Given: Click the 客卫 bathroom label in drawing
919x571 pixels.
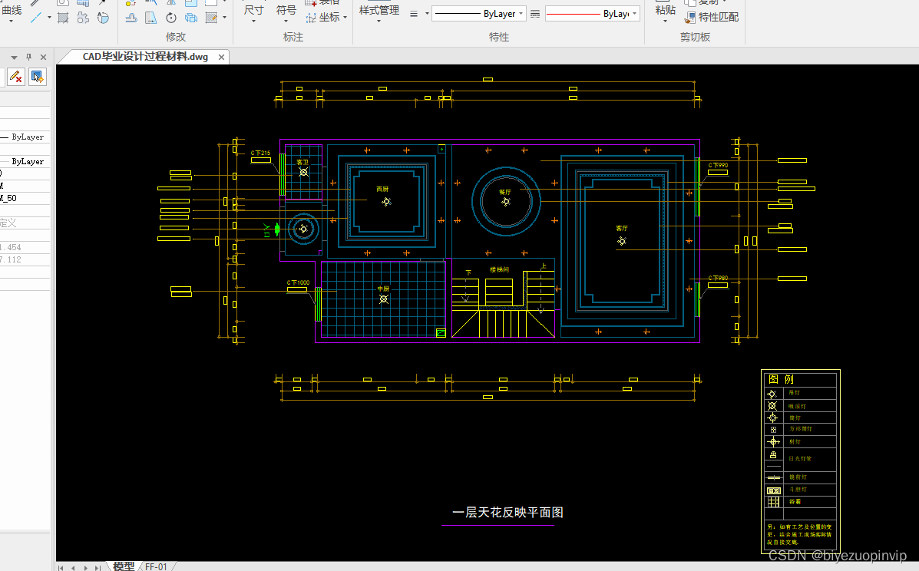Looking at the screenshot, I should [302, 162].
